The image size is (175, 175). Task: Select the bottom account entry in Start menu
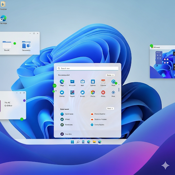coord(66,134)
